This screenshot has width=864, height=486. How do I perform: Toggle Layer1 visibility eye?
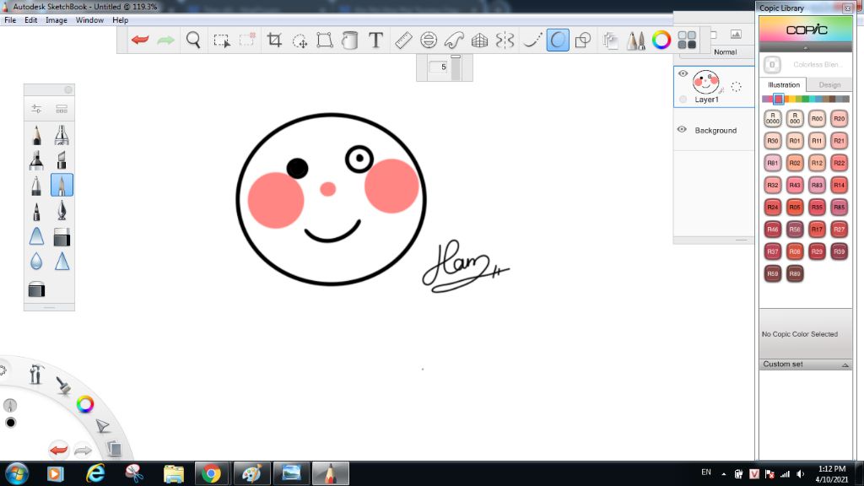pyautogui.click(x=683, y=73)
